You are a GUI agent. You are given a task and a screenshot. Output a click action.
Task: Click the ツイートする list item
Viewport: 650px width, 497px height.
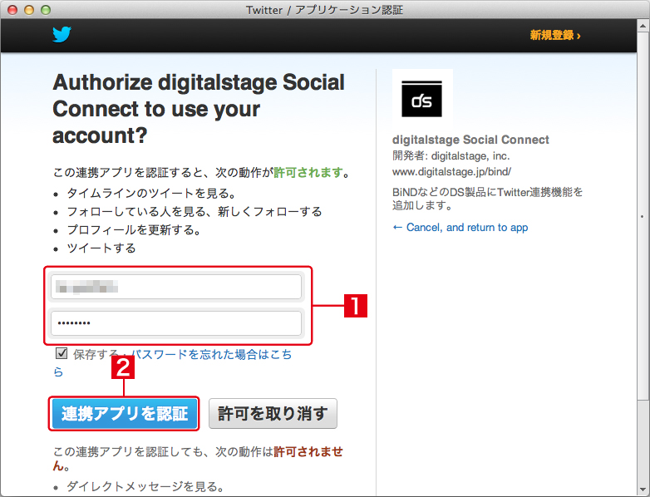point(101,248)
